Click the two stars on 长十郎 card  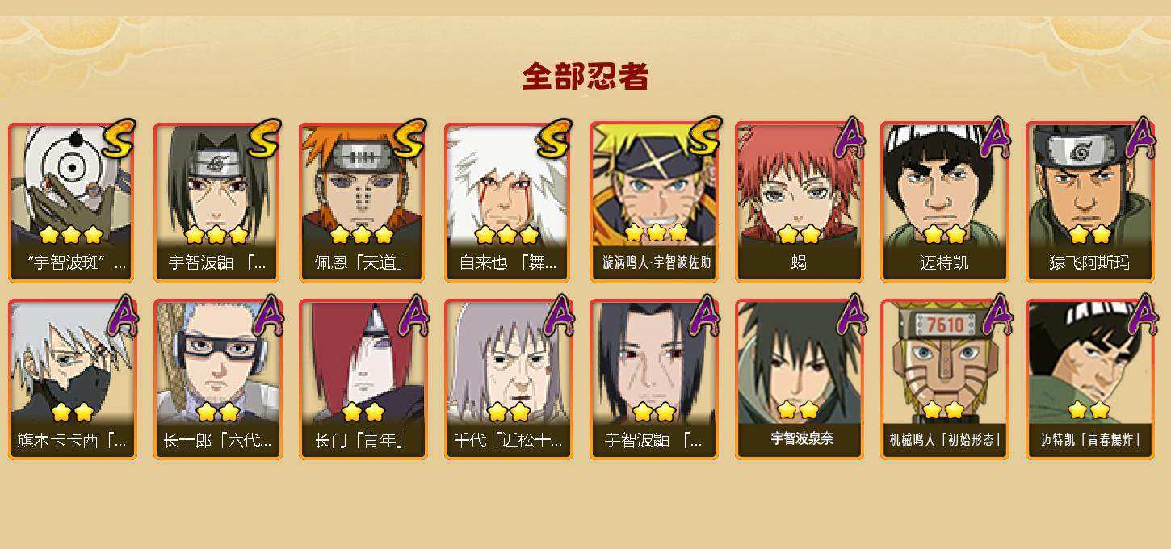click(x=217, y=413)
